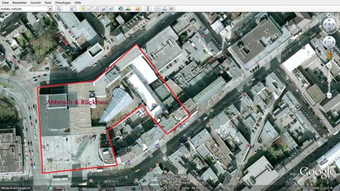Expand the search history dropdown arrow
Viewport: 340px width, 191px height.
coord(50,8)
